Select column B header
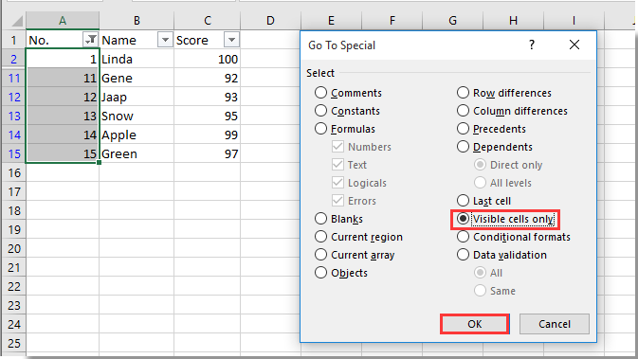Screen dimensions: 638x359 (x=137, y=20)
